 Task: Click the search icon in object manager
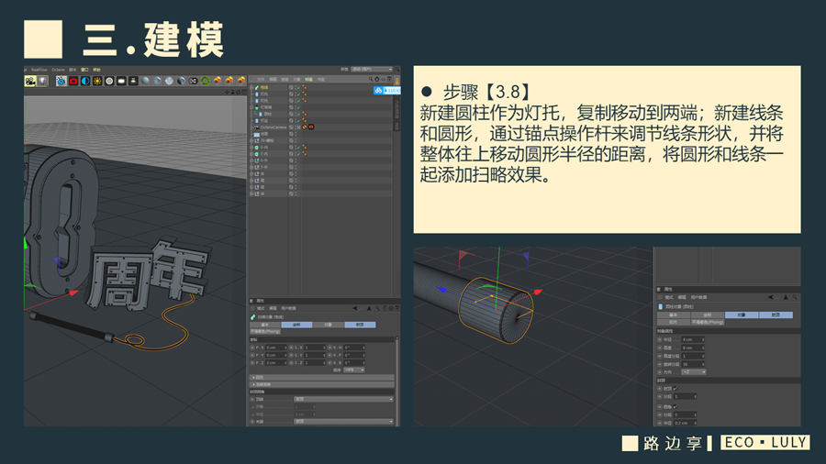coord(371,80)
